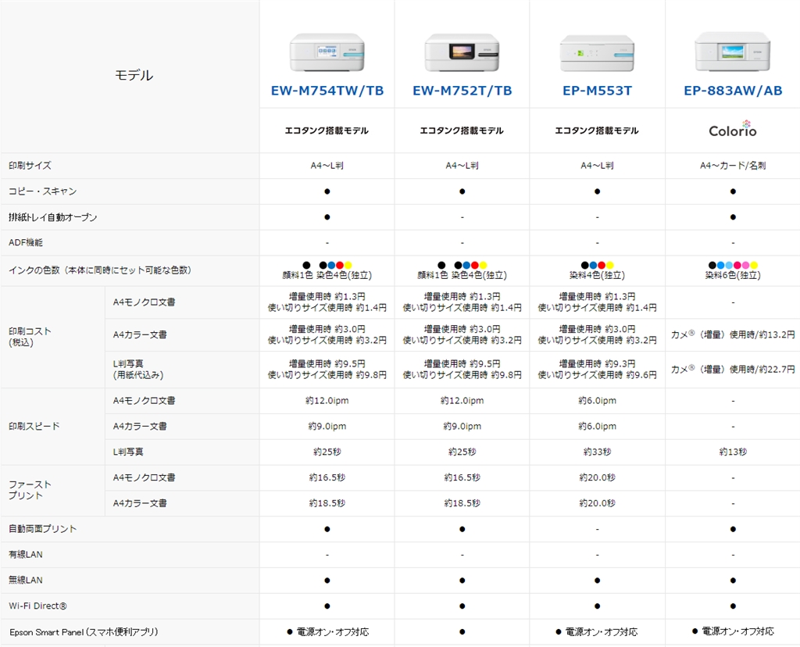Click the six ink color dots for EP-883AW/AB

click(733, 266)
